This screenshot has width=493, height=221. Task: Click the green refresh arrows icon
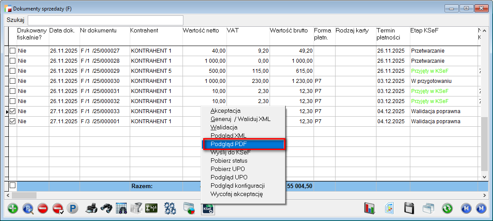pos(448,209)
